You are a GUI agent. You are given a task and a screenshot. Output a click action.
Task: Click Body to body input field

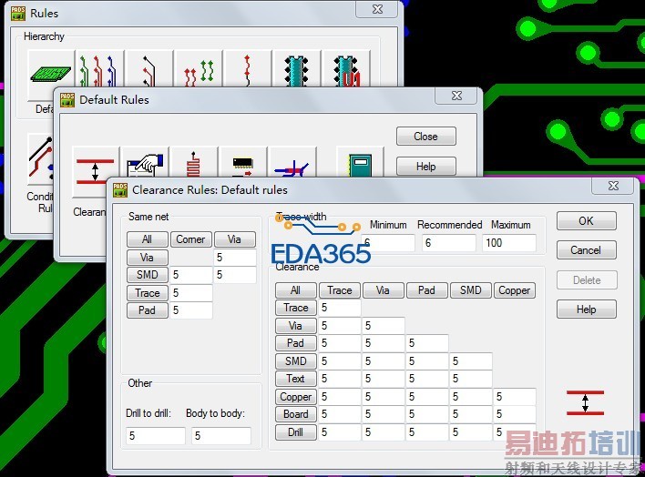[x=221, y=435]
